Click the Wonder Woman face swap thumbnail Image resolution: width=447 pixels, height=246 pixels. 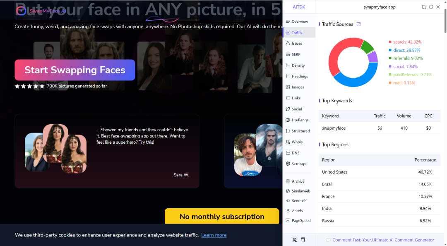tap(74, 154)
